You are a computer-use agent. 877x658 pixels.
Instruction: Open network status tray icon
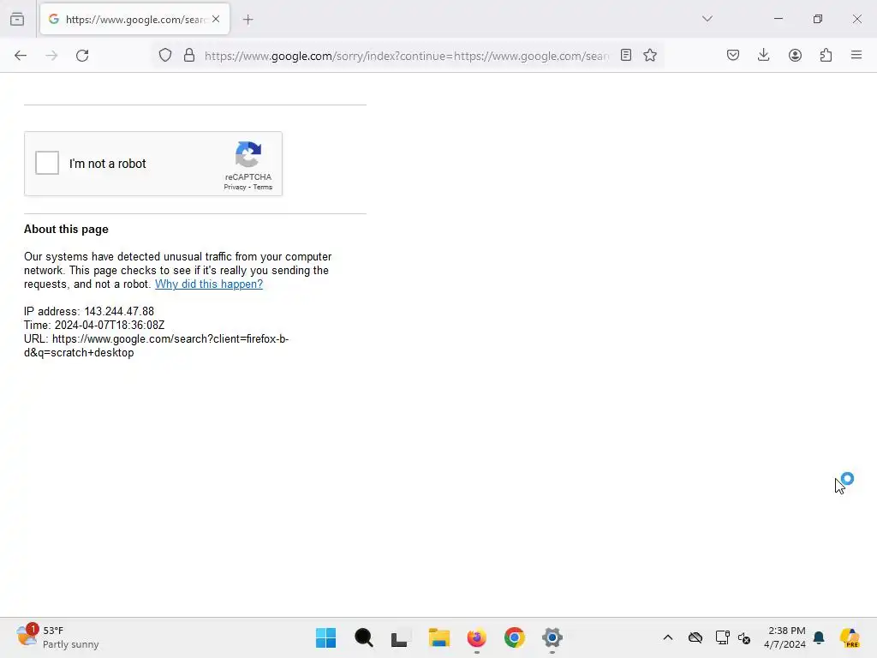(x=722, y=637)
